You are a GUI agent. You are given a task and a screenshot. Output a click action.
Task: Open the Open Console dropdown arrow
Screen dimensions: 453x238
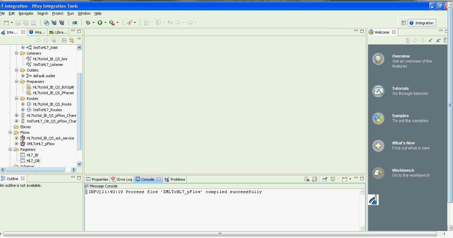pos(350,179)
